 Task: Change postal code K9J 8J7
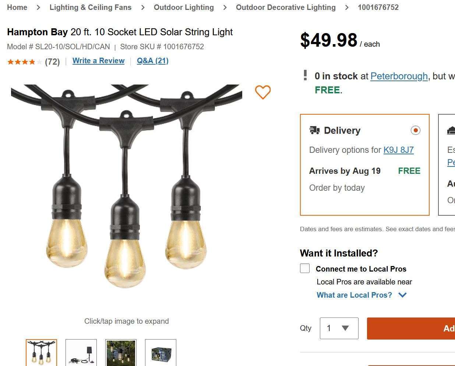pyautogui.click(x=398, y=150)
